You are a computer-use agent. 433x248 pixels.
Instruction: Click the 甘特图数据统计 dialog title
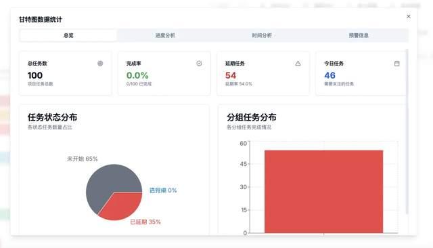click(x=41, y=20)
